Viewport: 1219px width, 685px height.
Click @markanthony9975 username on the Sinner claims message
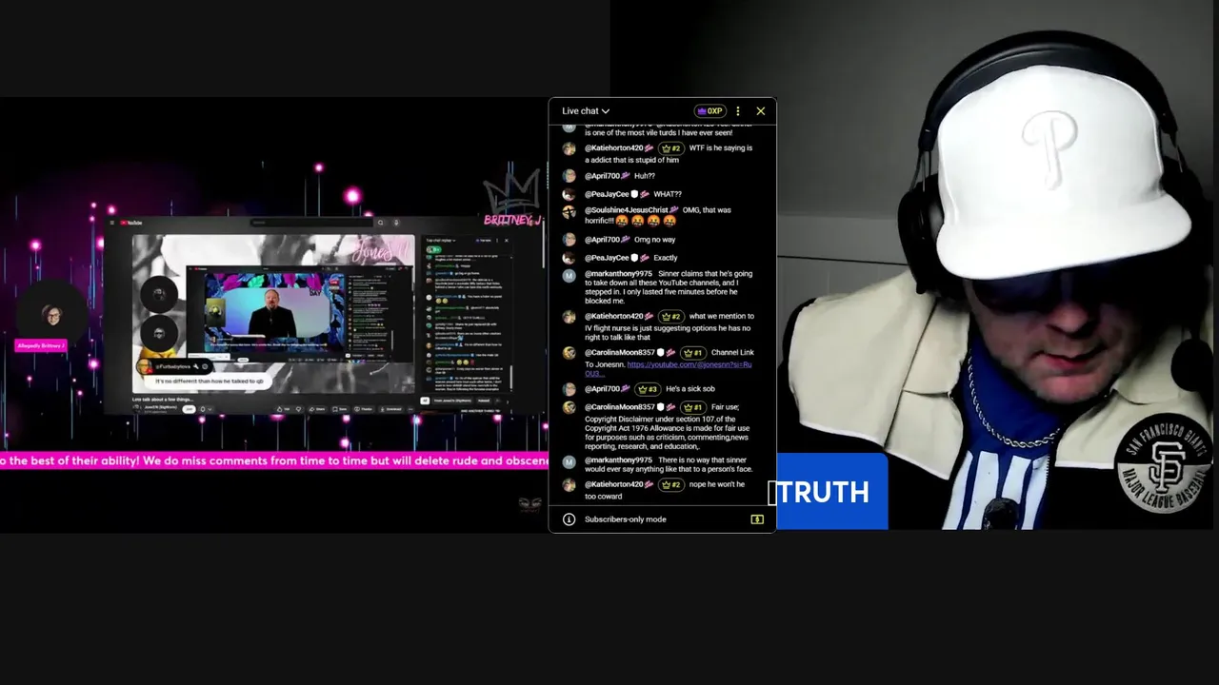point(618,274)
